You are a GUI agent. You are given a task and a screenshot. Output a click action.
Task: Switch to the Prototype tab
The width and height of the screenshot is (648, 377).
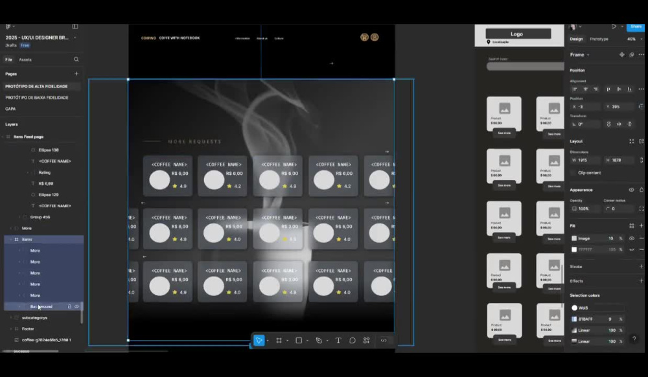[599, 39]
